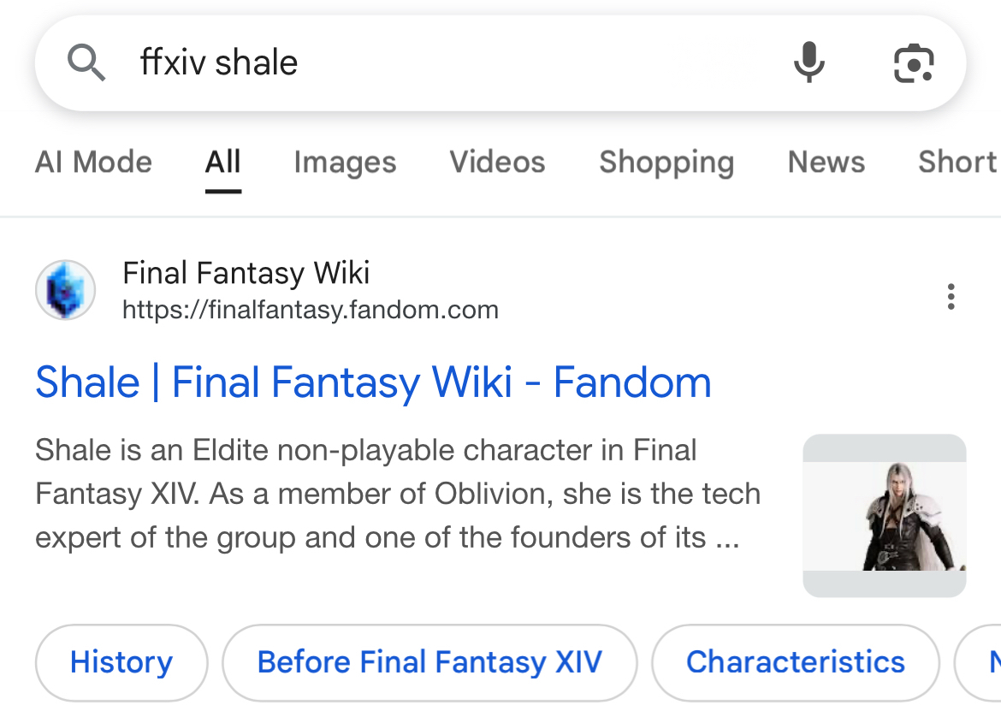This screenshot has width=1001, height=723.
Task: Select the All results tab
Action: tap(222, 162)
